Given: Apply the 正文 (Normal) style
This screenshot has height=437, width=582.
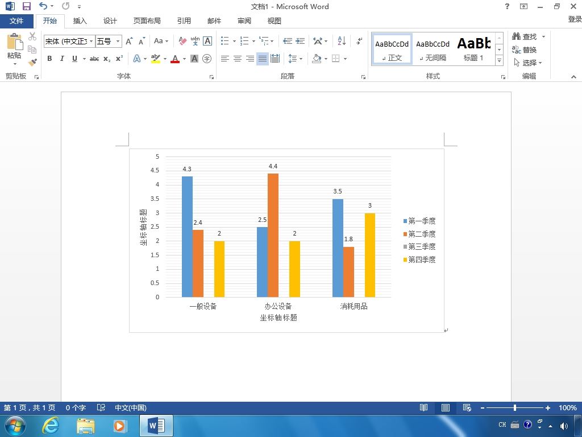Looking at the screenshot, I should 392,50.
